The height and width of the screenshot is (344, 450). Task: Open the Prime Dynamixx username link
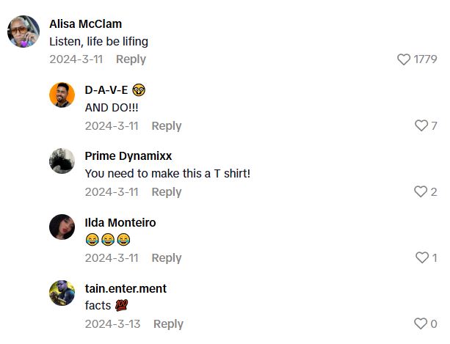coord(128,156)
